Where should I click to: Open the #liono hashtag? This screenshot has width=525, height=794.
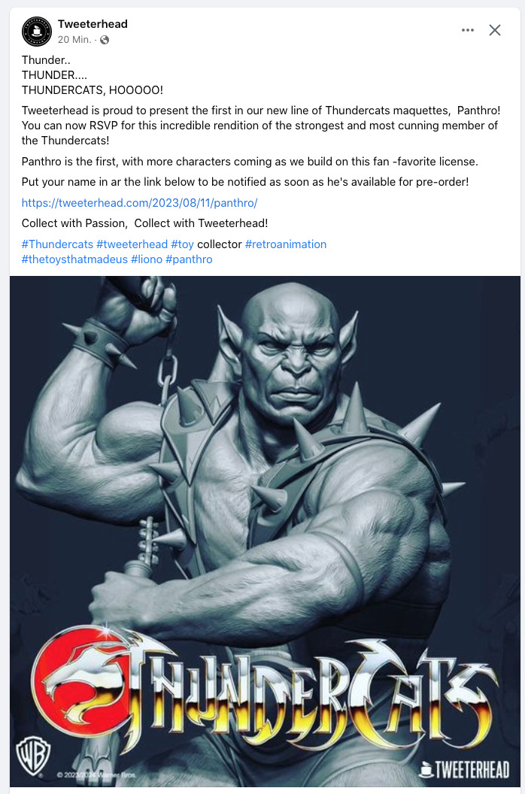(147, 259)
